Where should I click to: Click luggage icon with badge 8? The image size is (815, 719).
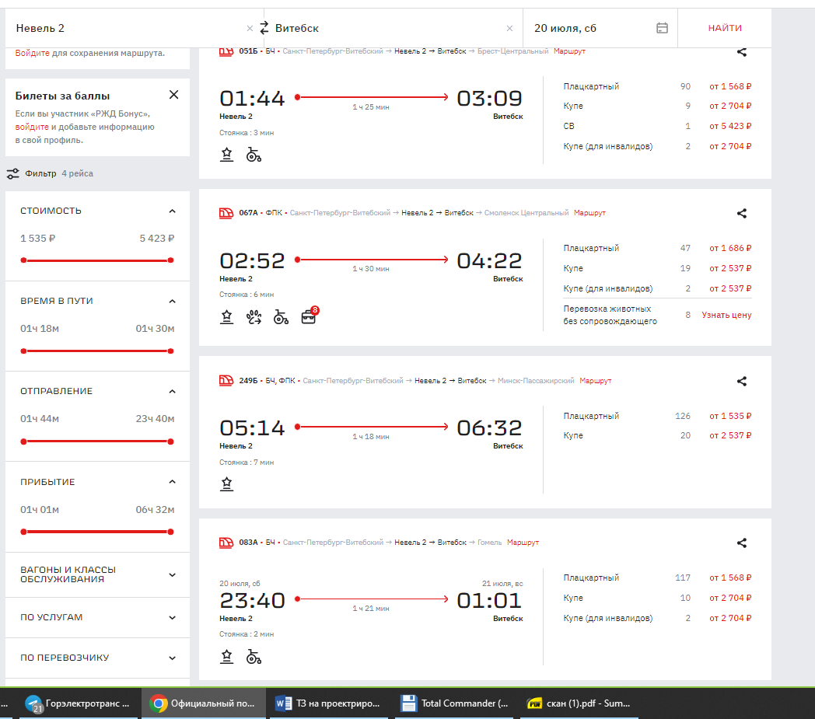click(x=309, y=317)
